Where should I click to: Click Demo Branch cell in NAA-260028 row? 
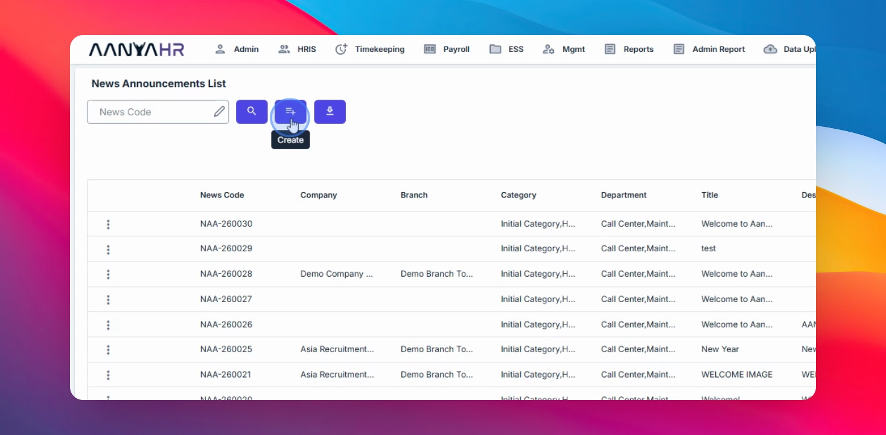coord(437,274)
